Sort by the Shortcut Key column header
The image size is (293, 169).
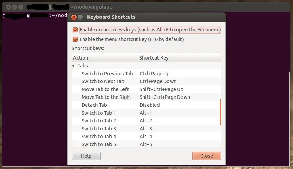(x=179, y=58)
